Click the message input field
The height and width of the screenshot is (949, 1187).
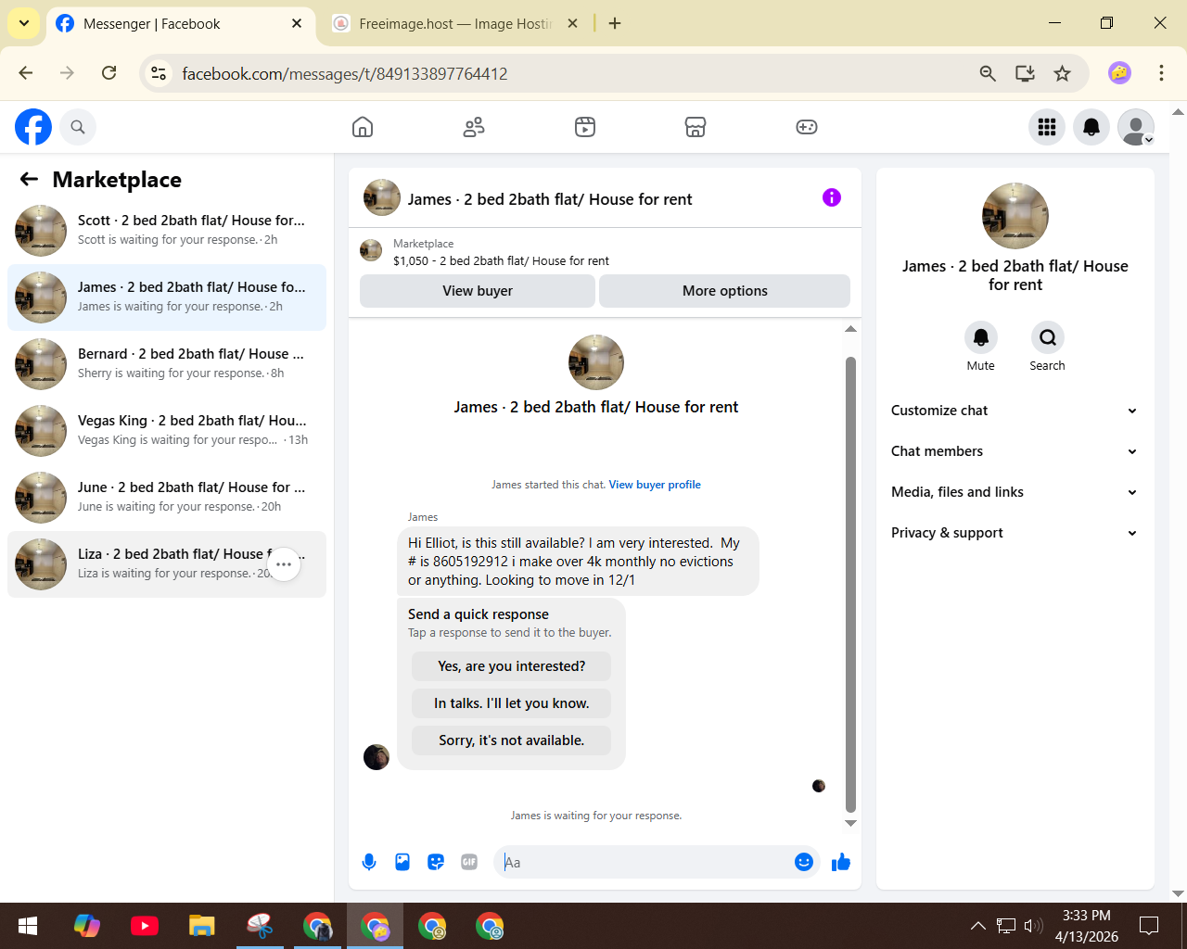645,862
